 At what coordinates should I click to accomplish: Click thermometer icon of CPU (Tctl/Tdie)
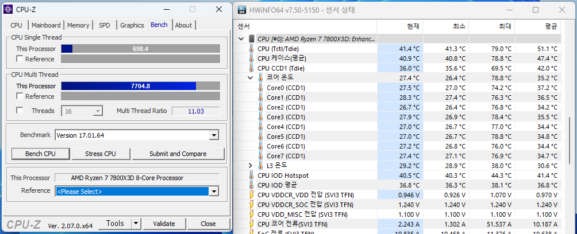[x=252, y=49]
